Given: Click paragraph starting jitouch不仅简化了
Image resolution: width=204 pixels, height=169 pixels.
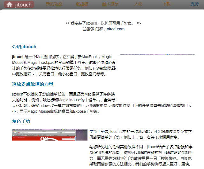Looking at the screenshot, I should pos(102,103).
